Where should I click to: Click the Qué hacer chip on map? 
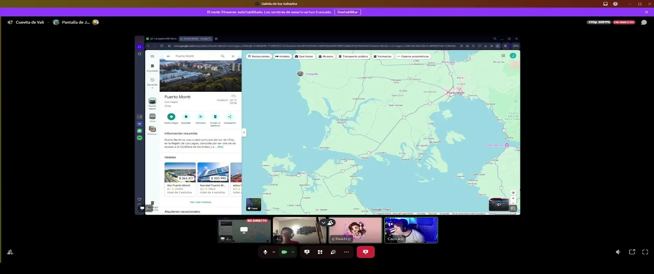pyautogui.click(x=304, y=56)
